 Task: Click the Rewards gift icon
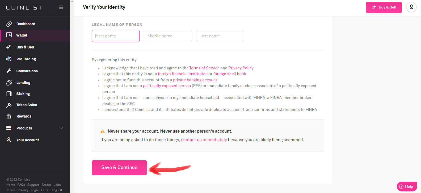(x=9, y=116)
